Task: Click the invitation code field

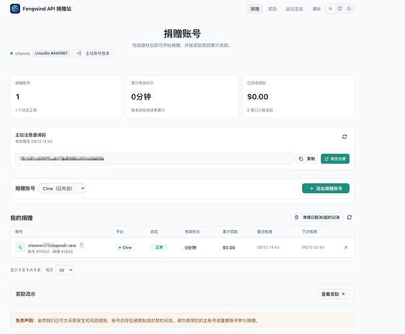Action: pyautogui.click(x=154, y=159)
